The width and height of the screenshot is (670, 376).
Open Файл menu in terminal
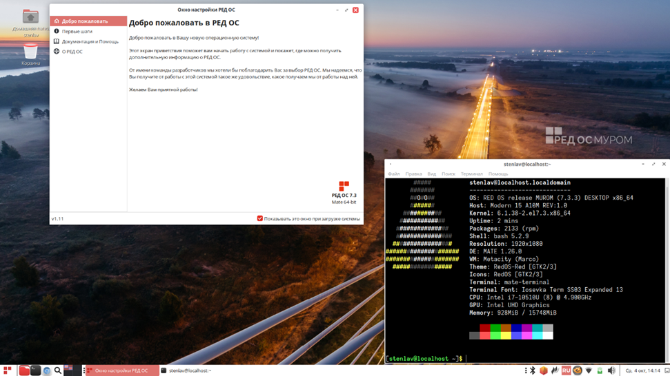[393, 174]
